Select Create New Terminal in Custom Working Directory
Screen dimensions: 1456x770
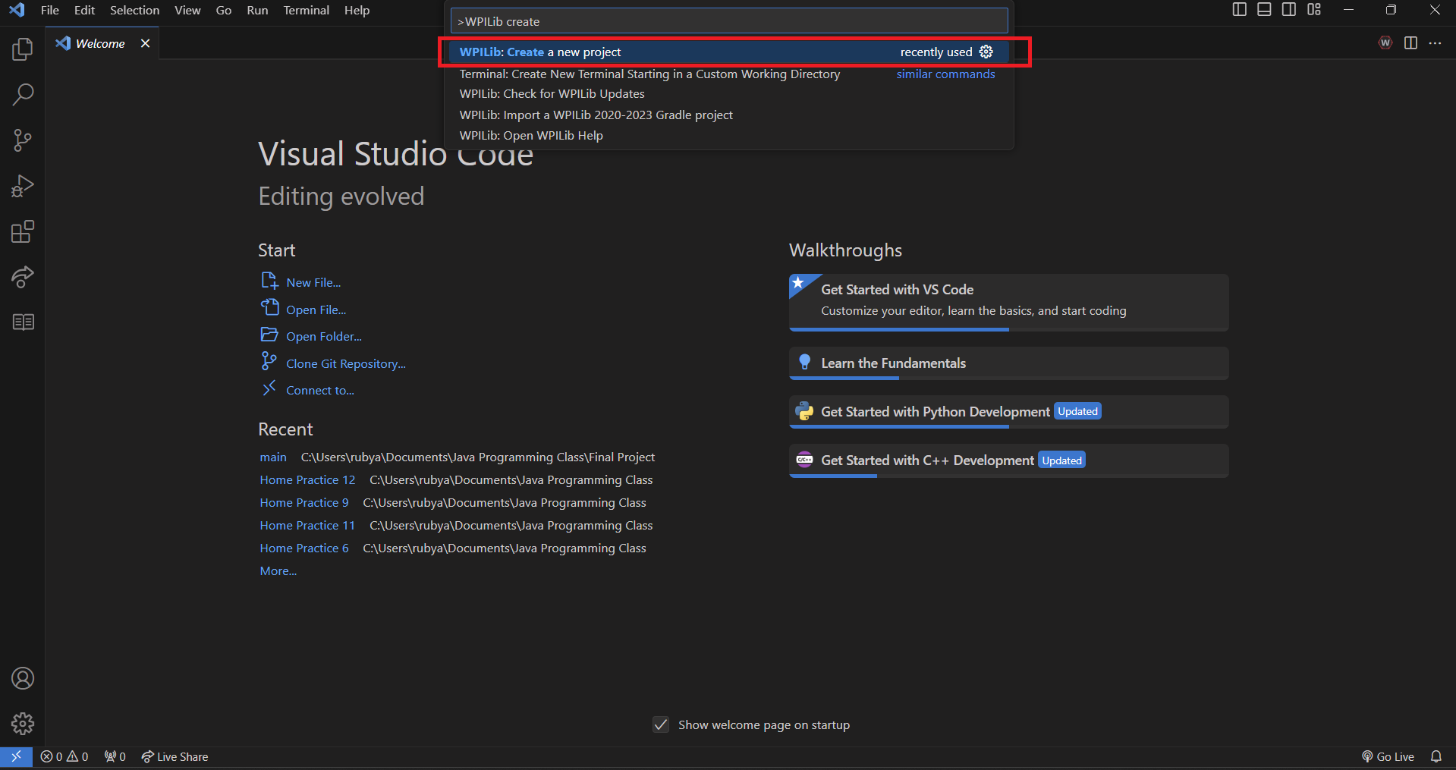click(729, 74)
